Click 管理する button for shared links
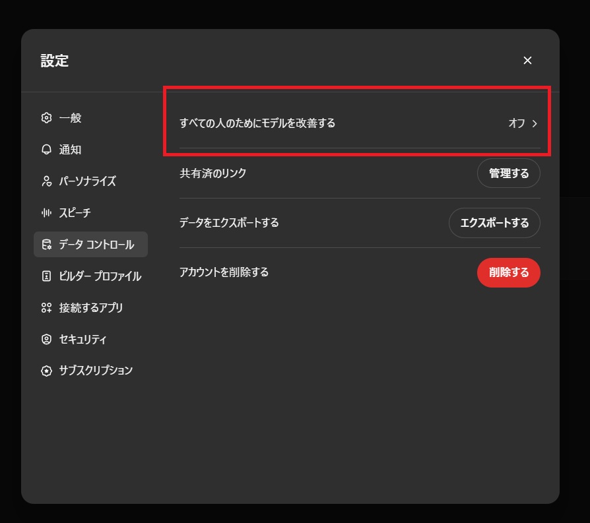The height and width of the screenshot is (523, 590). point(509,173)
